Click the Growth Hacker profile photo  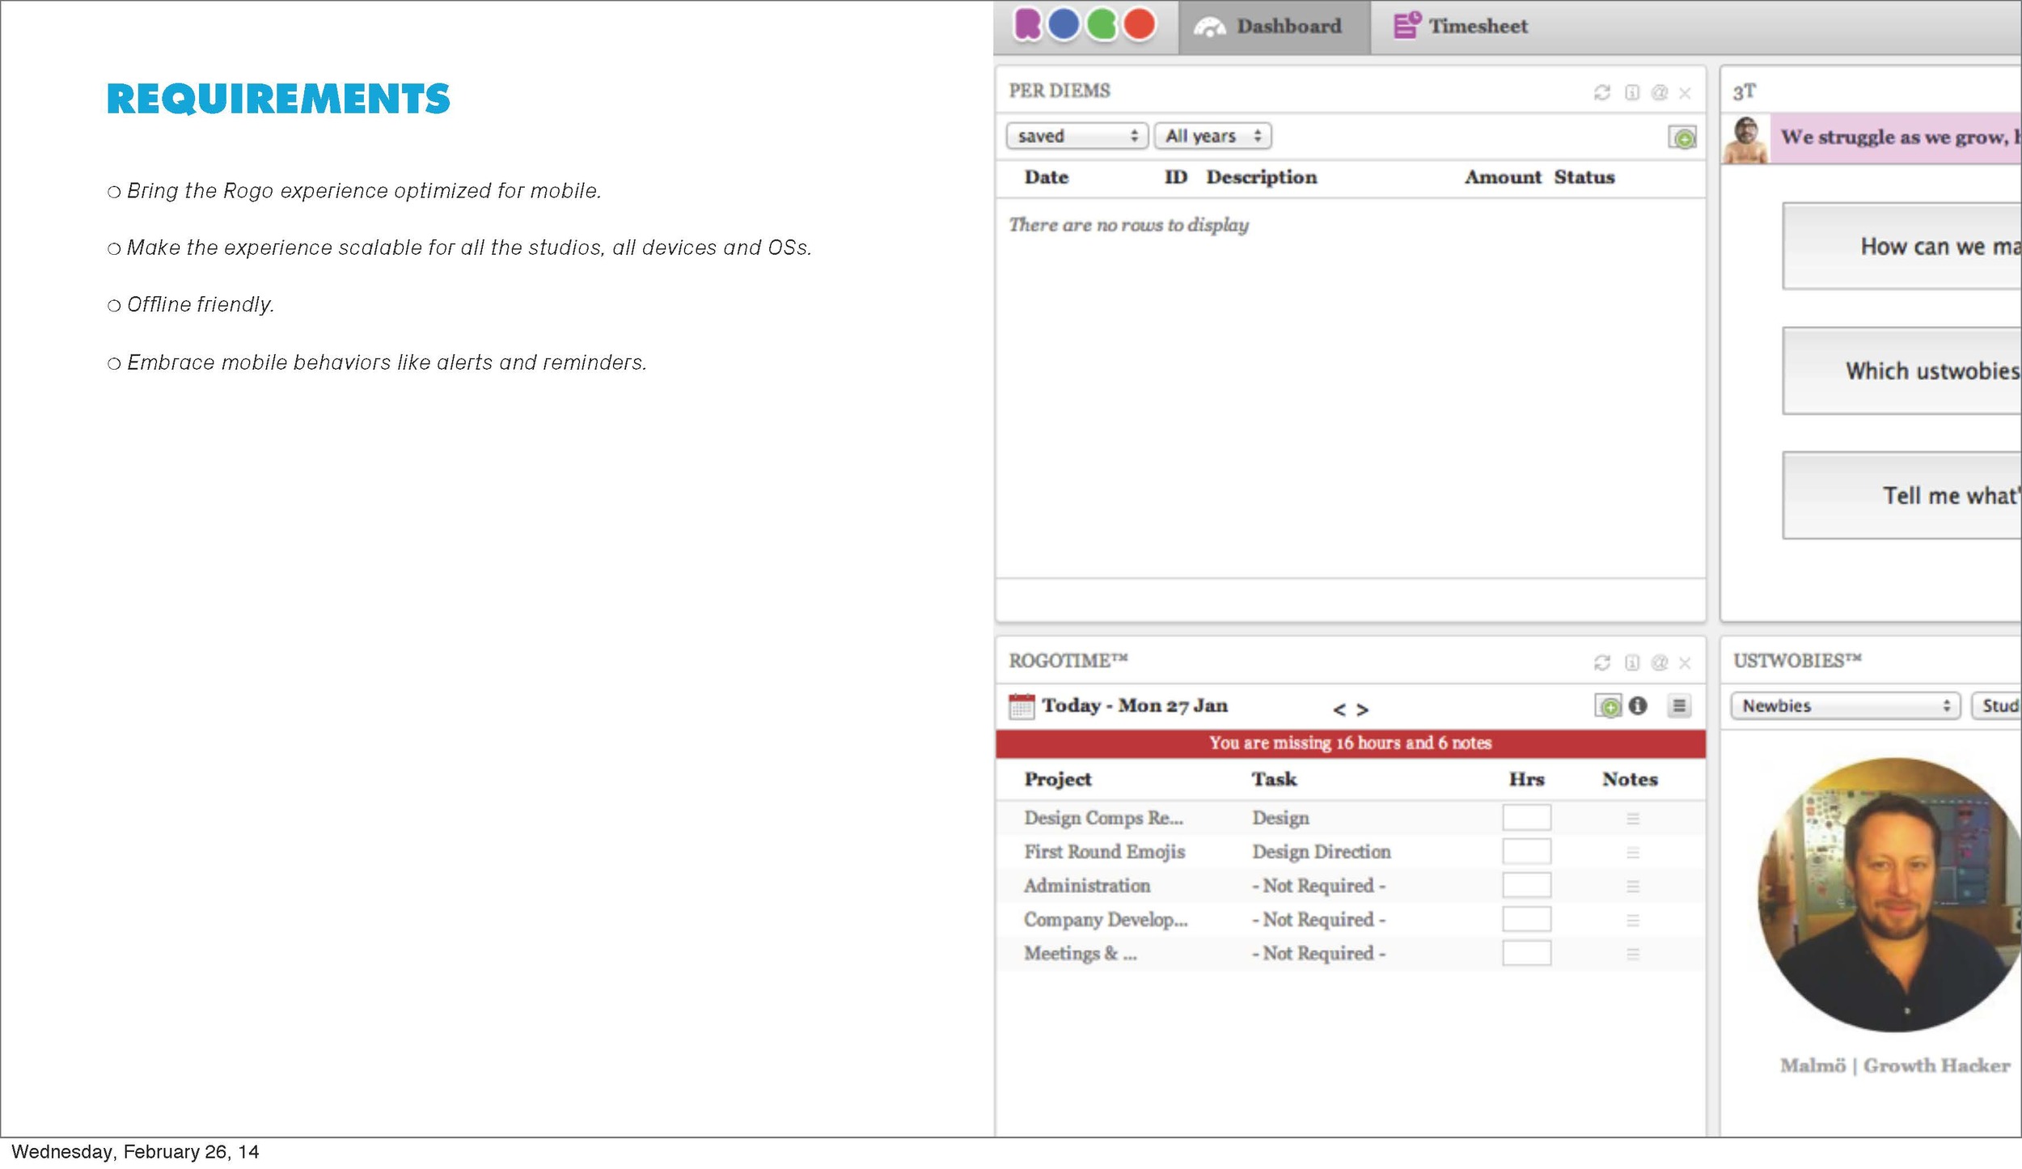pos(1890,894)
